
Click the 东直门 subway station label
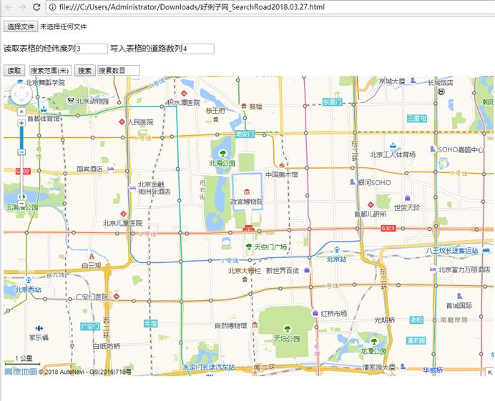332,102
